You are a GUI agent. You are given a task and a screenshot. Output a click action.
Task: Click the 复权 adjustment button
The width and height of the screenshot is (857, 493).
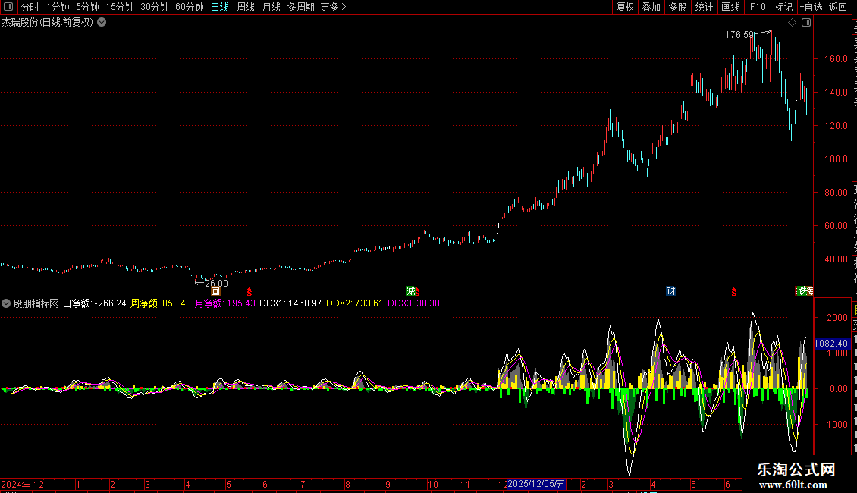point(625,7)
